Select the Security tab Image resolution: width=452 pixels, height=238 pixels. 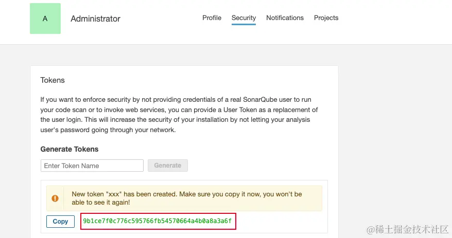(x=244, y=18)
